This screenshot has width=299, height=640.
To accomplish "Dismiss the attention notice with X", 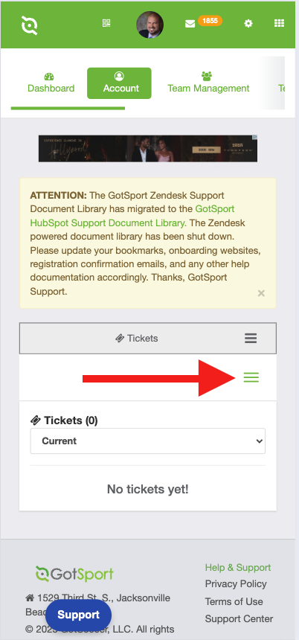I will coord(262,292).
